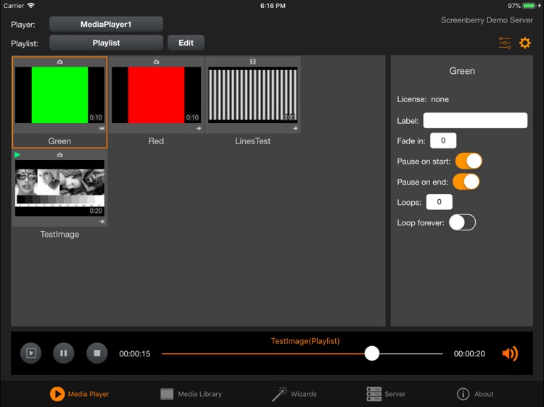Click the arrow transition icon under LinesTest
The image size is (544, 407).
point(295,128)
